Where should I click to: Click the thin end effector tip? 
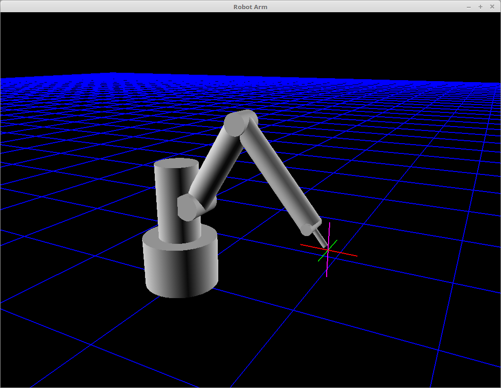(319, 239)
